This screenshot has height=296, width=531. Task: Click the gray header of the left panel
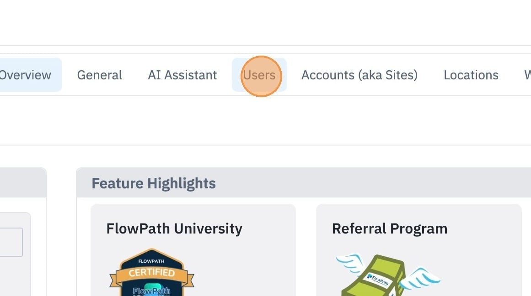[23, 182]
